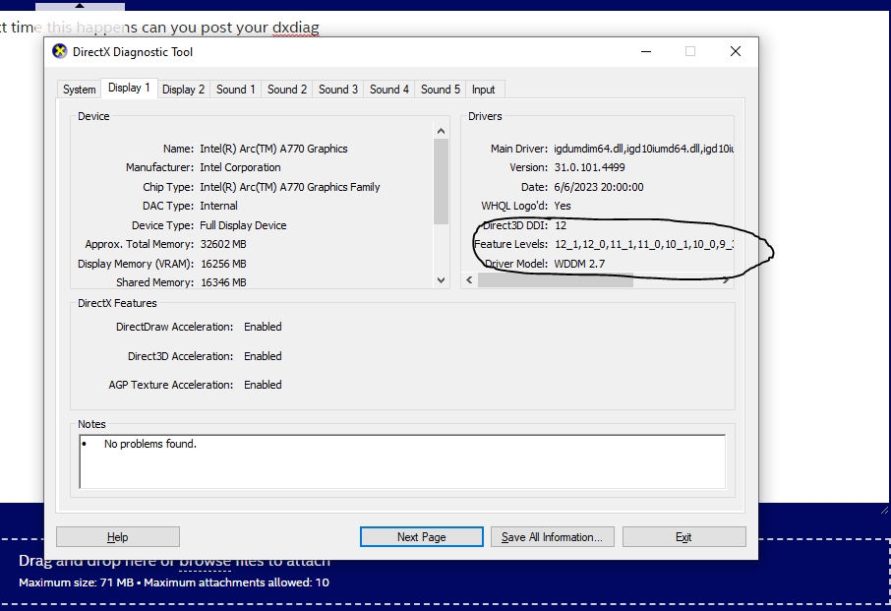Click the scroll-up arrow in the Device panel
Screen dimensions: 891x611
[441, 129]
